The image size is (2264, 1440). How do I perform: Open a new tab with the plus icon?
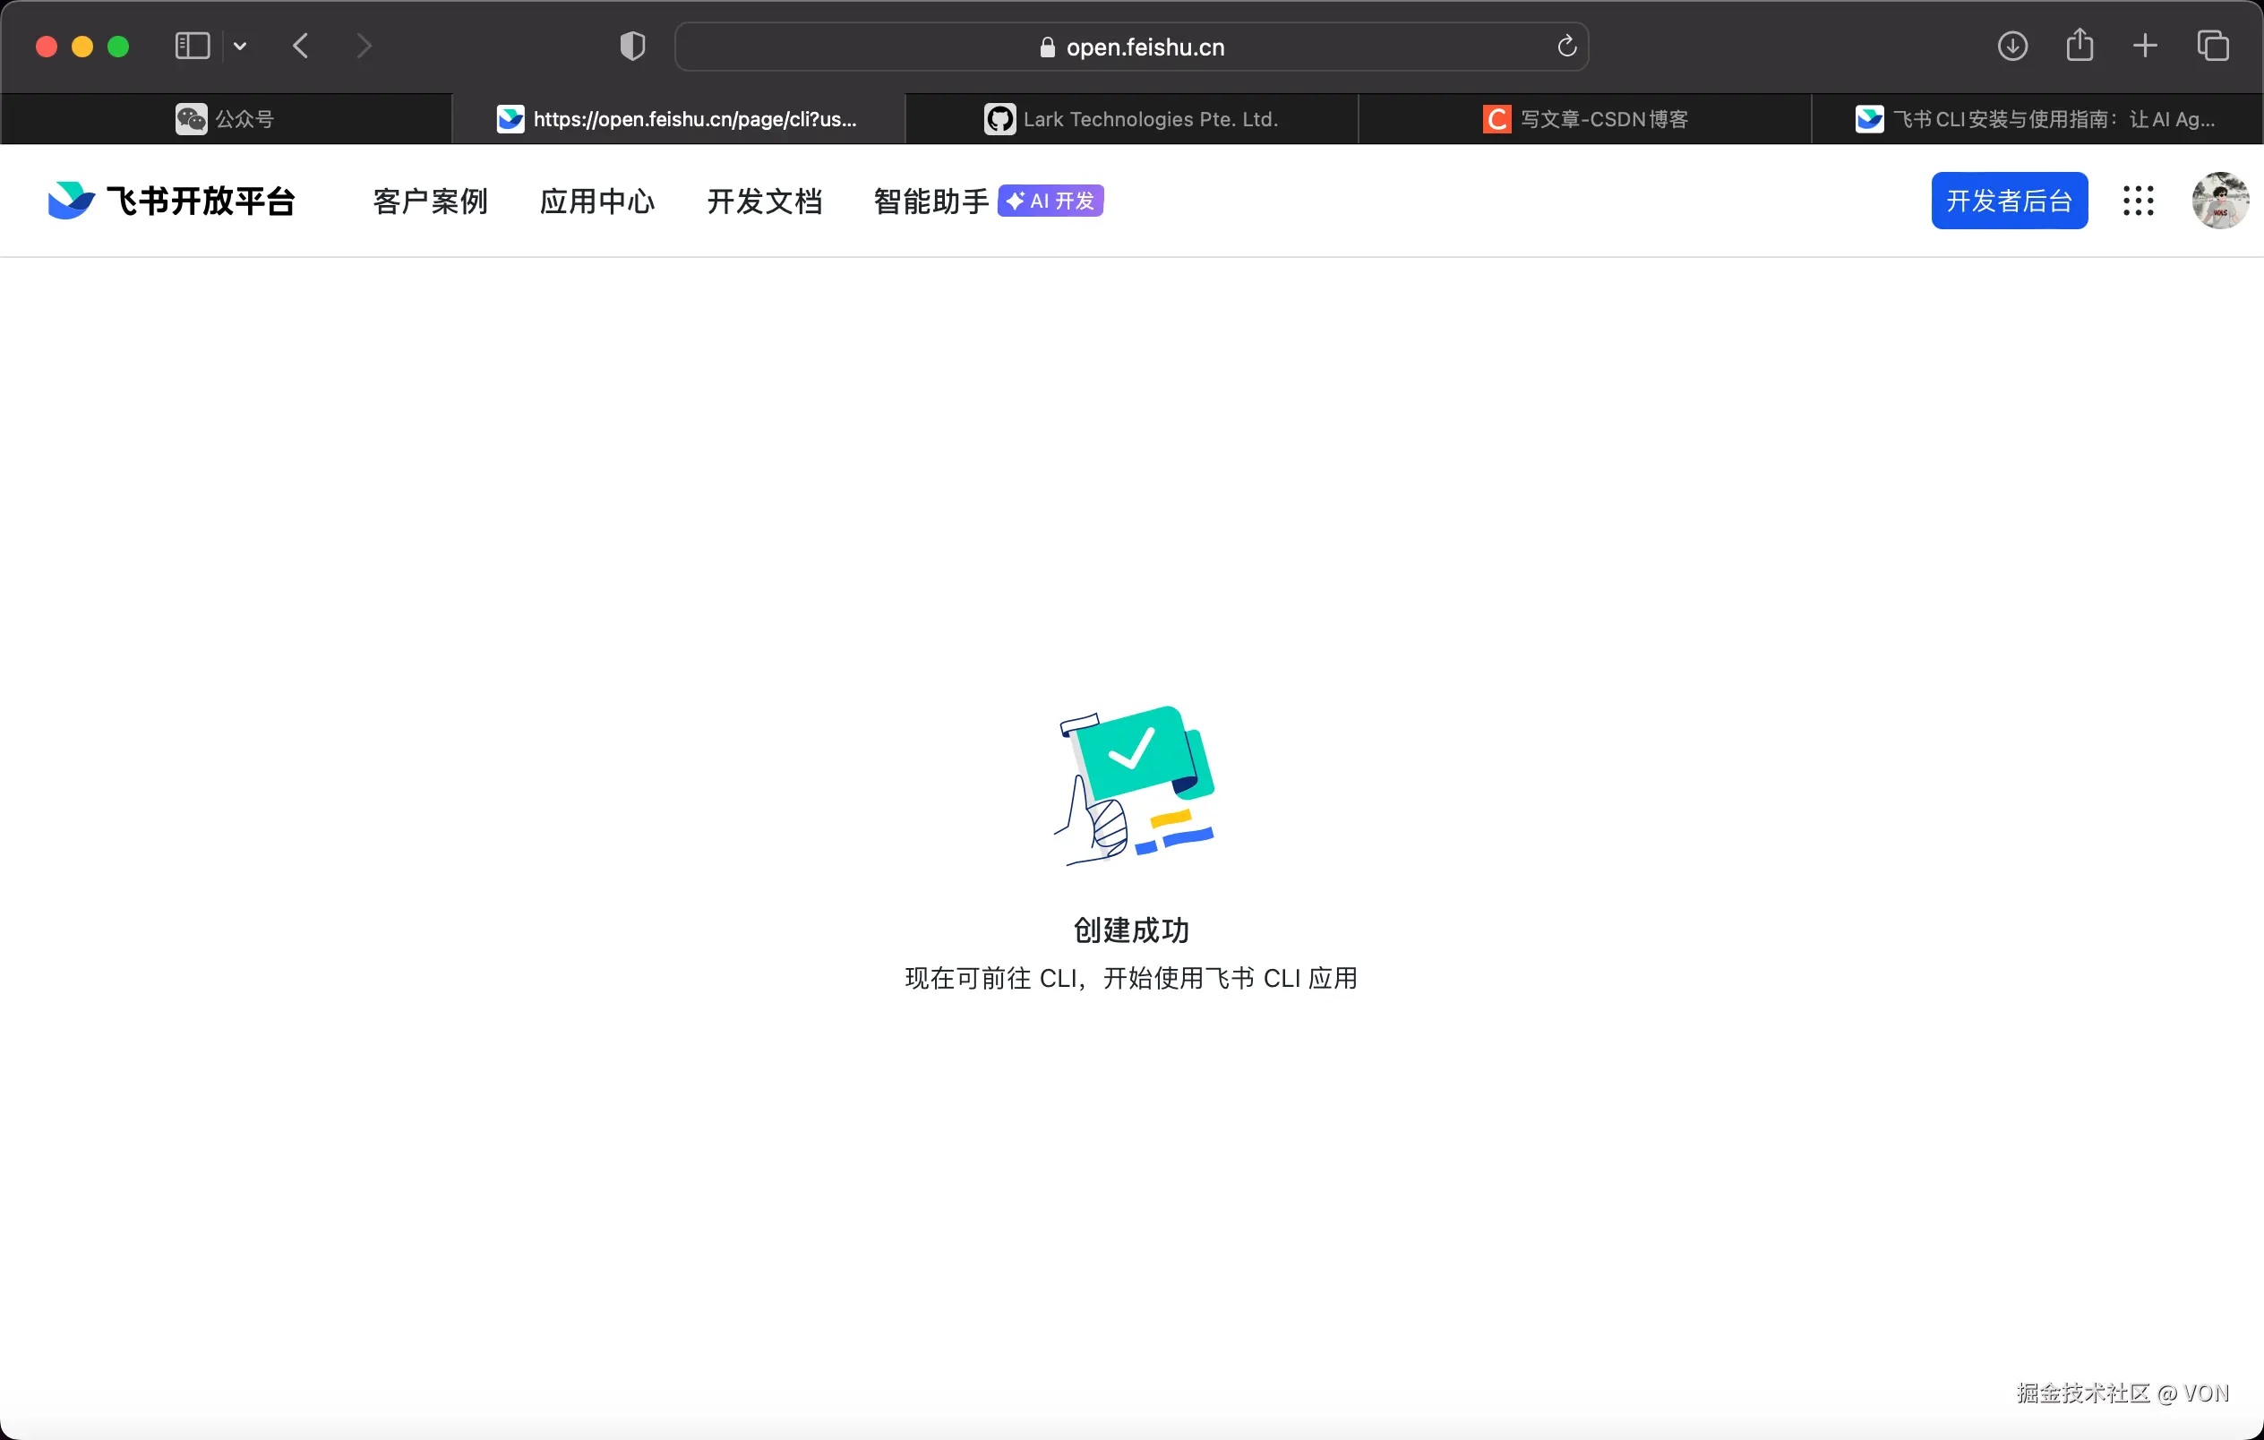pyautogui.click(x=2145, y=45)
